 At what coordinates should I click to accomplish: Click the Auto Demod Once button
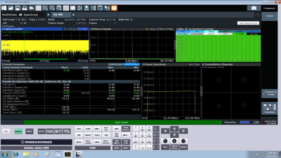pyautogui.click(x=248, y=23)
